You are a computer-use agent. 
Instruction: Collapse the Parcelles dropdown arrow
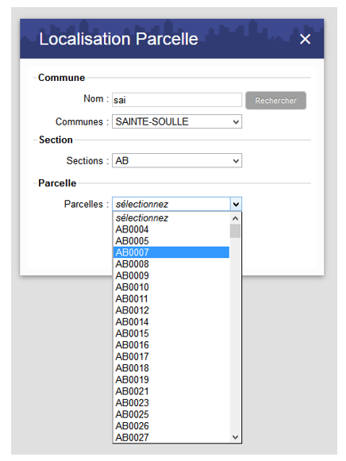[x=236, y=204]
